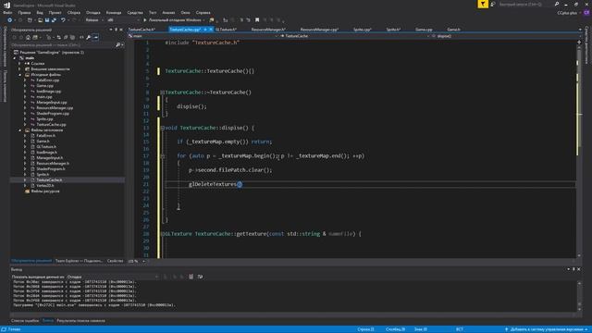This screenshot has height=333, width=592.
Task: Switch to the Свойства tab
Action: (x=115, y=261)
